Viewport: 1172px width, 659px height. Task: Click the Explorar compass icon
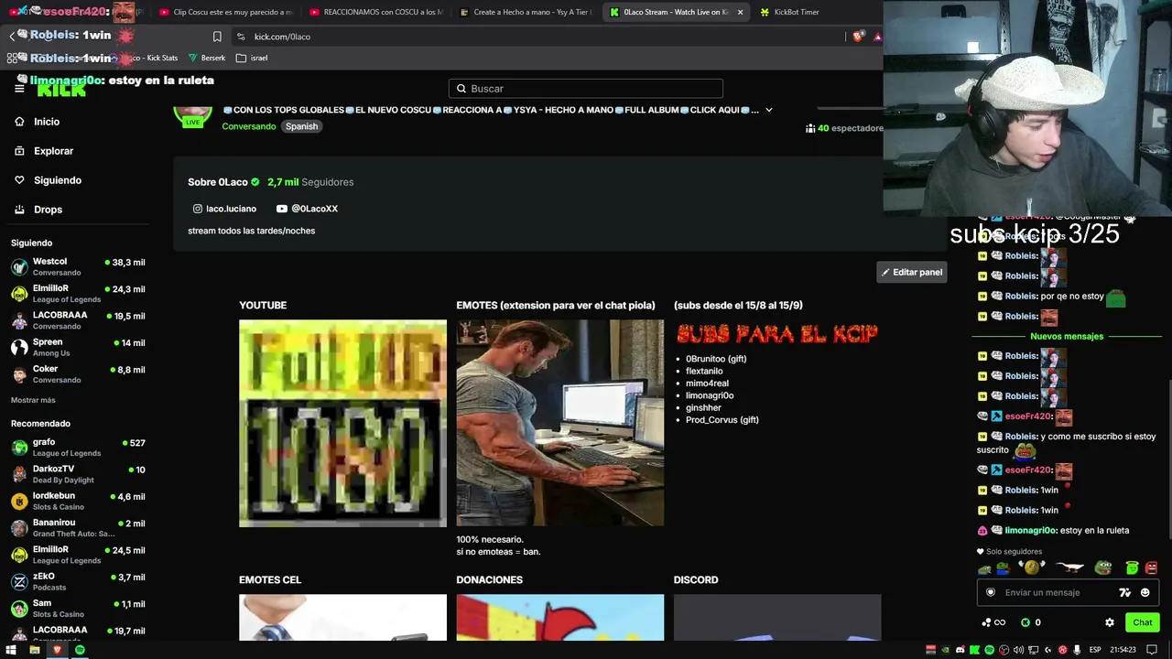pos(19,151)
